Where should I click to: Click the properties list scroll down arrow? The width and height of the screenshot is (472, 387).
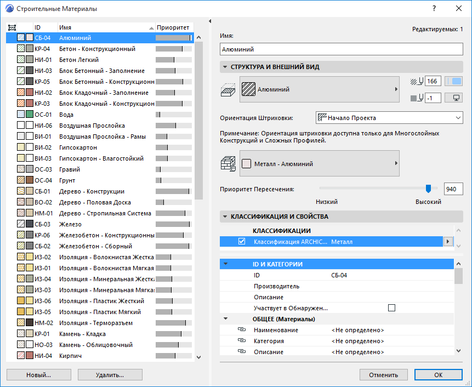[458, 351]
